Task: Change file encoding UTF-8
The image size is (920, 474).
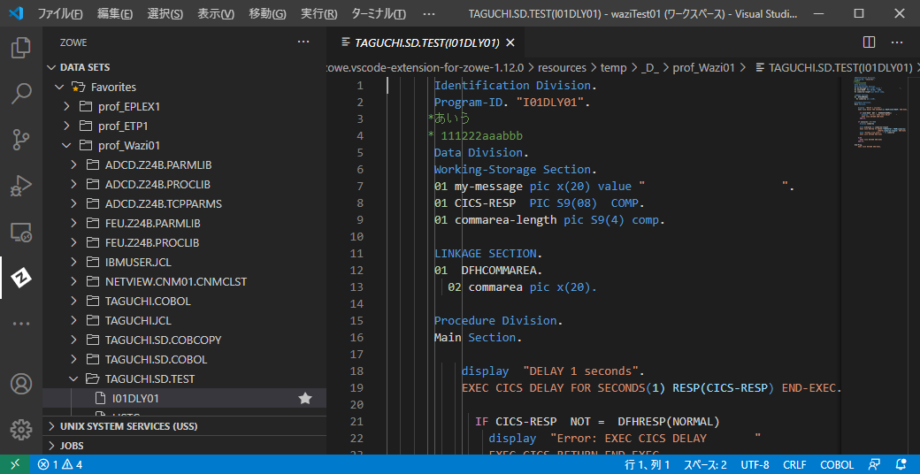Action: point(755,464)
